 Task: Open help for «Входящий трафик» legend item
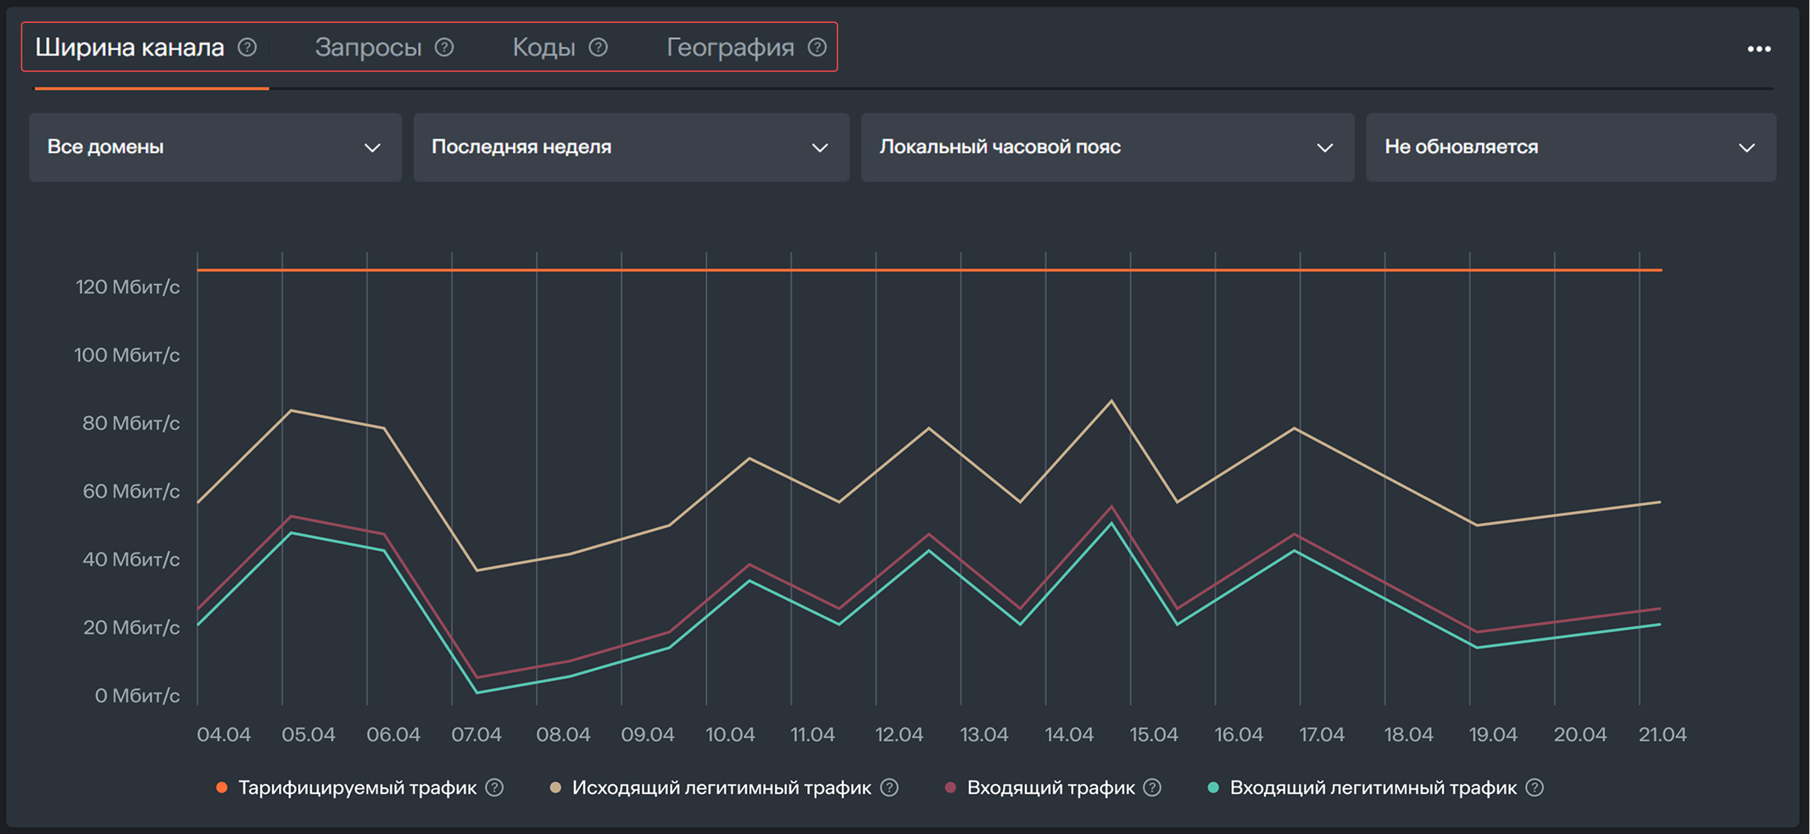[x=1152, y=787]
